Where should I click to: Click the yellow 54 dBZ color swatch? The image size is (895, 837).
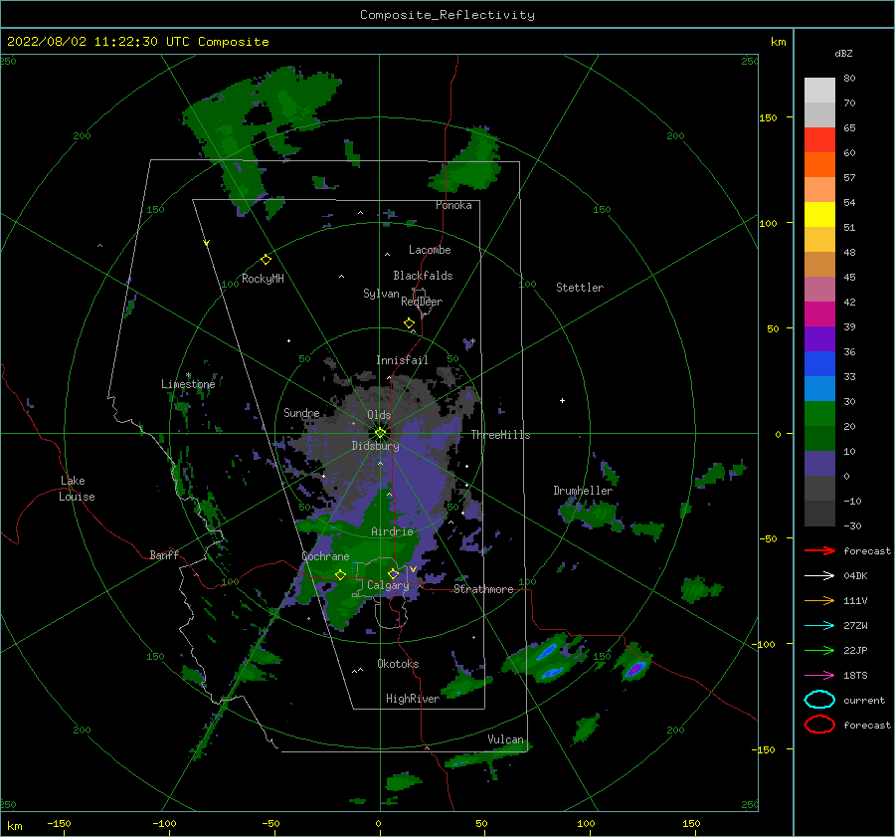click(819, 214)
